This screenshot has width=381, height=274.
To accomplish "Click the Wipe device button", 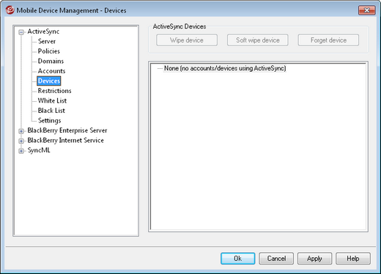I will pos(187,40).
